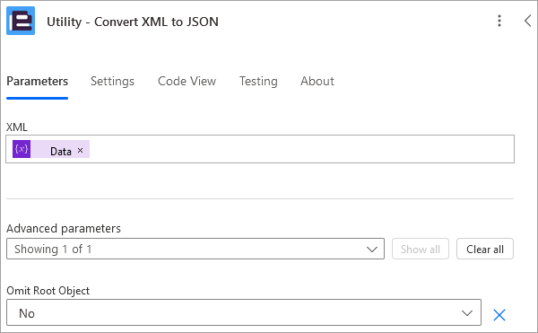Screen dimensions: 538x333
Task: Remove the Omit Root Object parameter
Action: [499, 315]
